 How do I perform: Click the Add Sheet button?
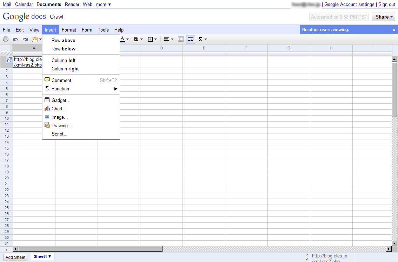(x=15, y=257)
